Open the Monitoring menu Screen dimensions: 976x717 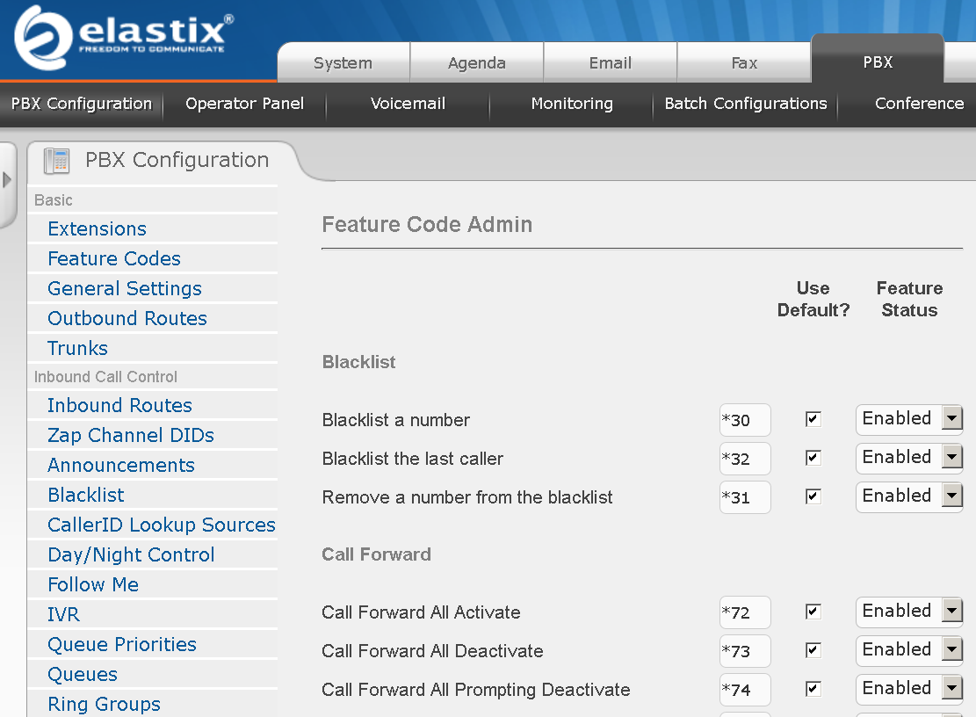pyautogui.click(x=571, y=104)
